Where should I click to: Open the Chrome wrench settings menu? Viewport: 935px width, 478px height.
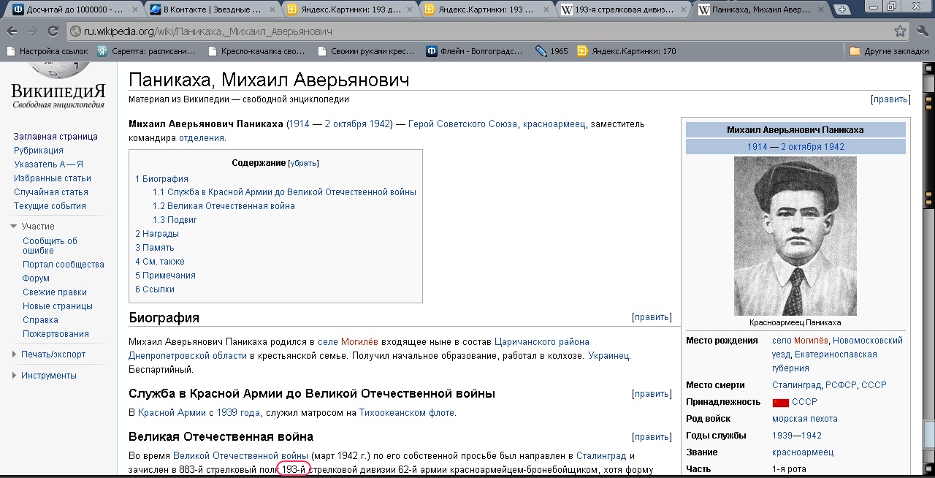tap(921, 31)
